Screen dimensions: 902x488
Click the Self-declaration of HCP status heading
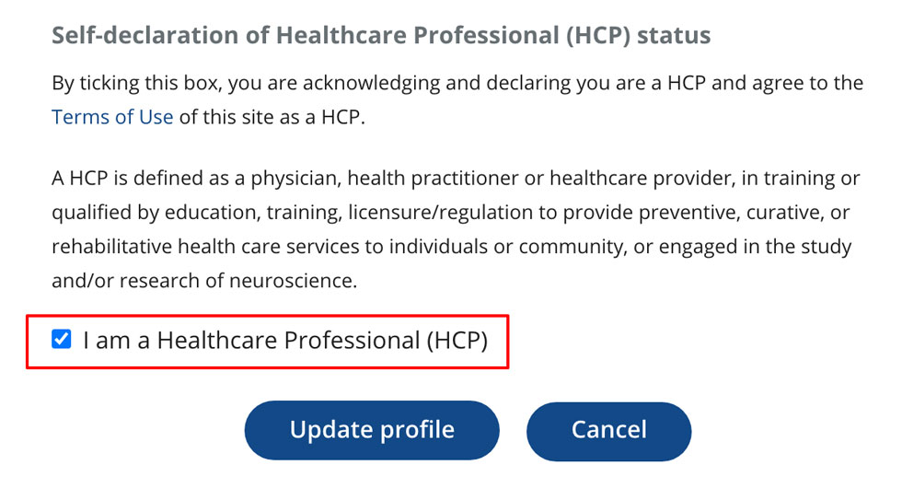(x=381, y=36)
